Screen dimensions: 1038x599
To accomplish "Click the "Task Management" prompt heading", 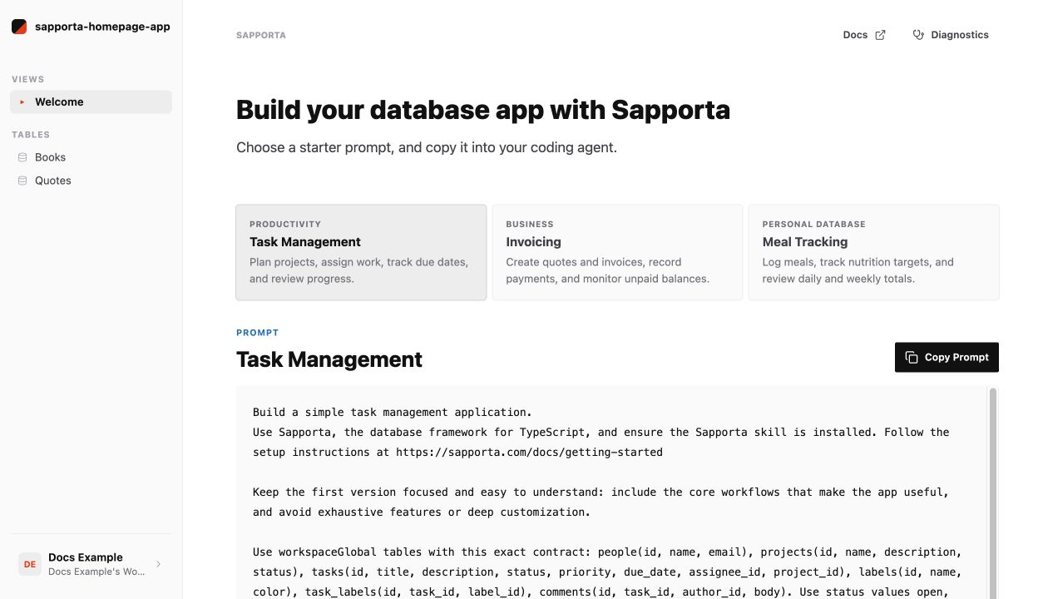I will (329, 359).
